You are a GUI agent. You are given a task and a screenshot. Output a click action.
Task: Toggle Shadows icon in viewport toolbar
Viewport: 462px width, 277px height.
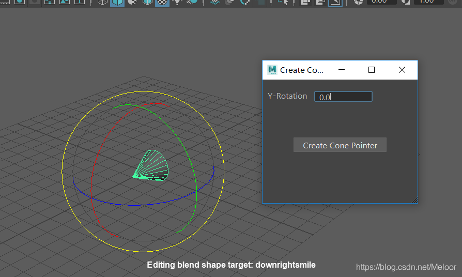(192, 2)
